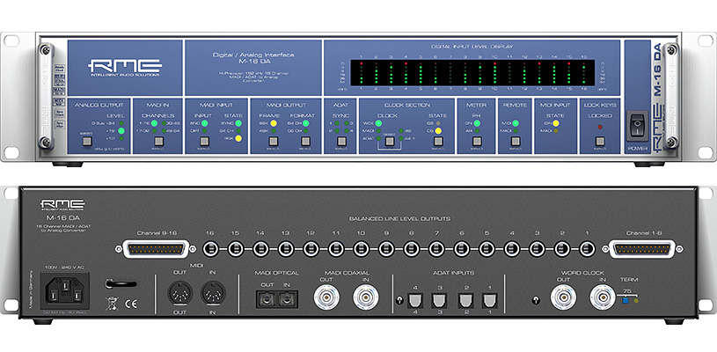The width and height of the screenshot is (717, 352).
Task: Flip the Word Clock TERM 75 ohm switch
Action: (x=625, y=300)
